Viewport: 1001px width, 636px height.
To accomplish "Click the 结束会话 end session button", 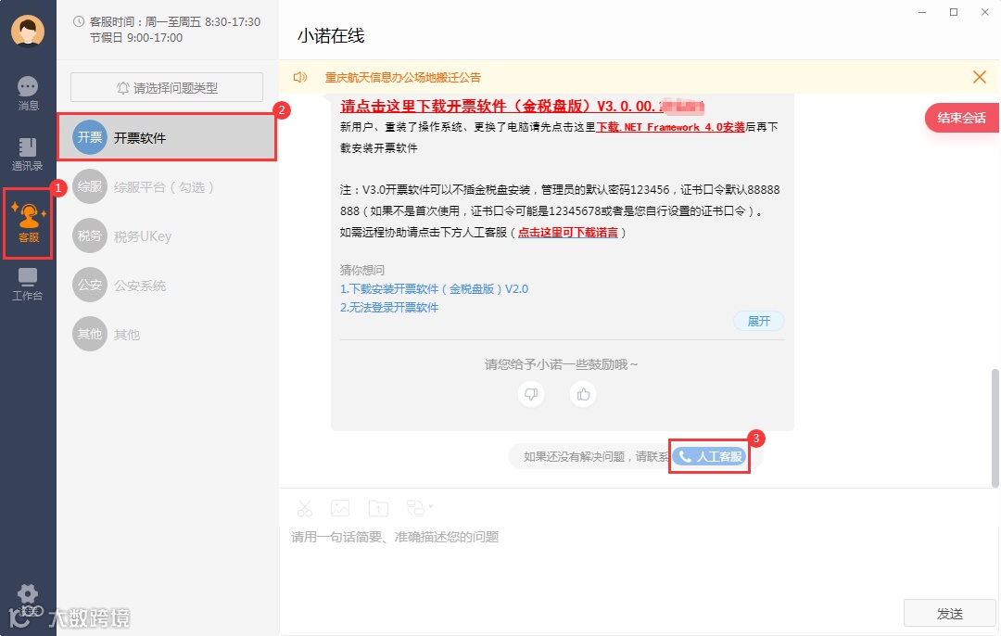I will coord(961,118).
